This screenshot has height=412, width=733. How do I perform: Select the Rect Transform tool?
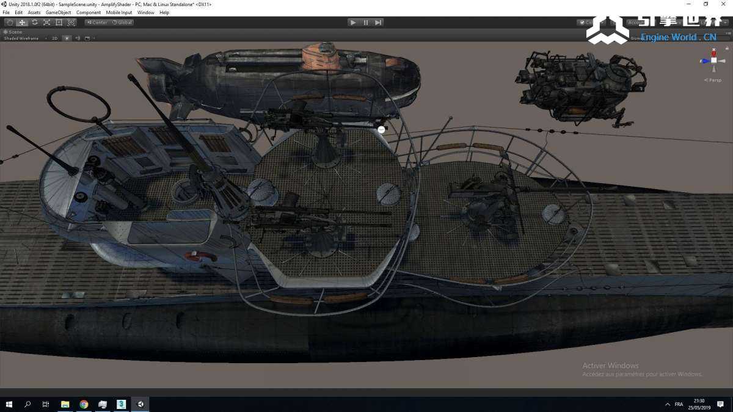point(59,23)
